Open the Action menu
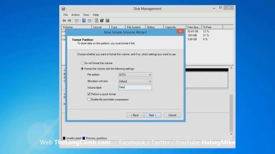The image size is (275, 154). [76, 15]
